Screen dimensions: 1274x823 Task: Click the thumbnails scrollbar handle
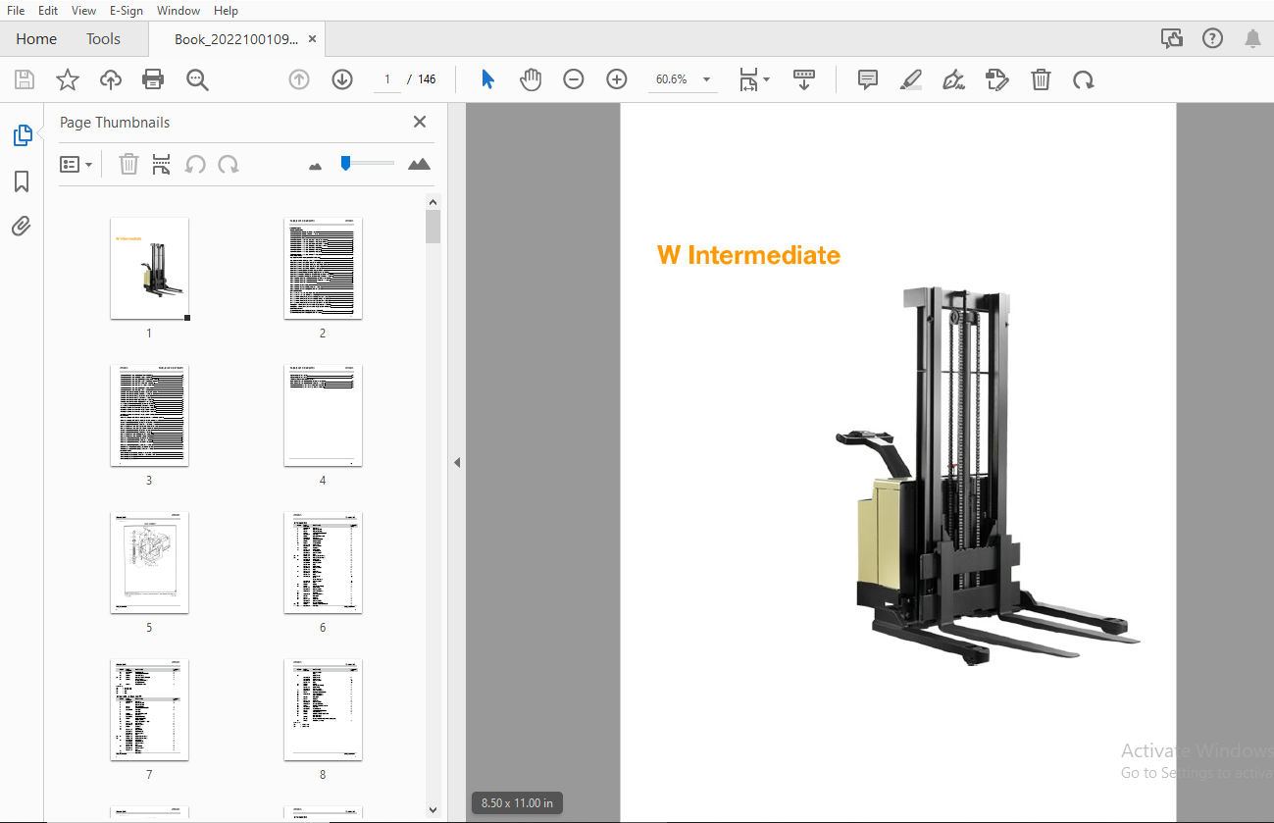(x=433, y=226)
